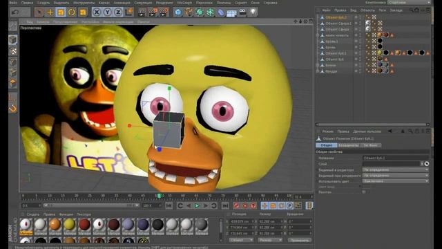Record active objects red key button

[236, 205]
